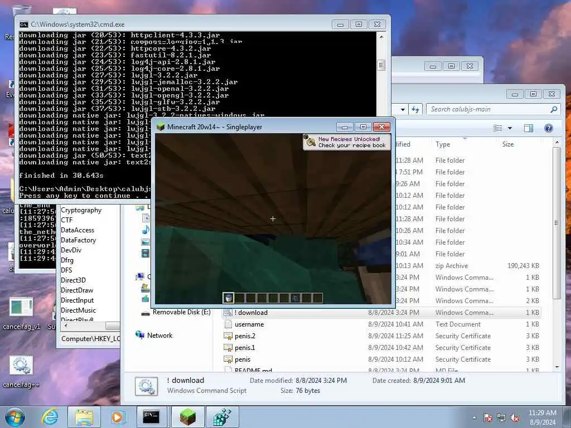
Task: Select the penis.2 security certificate file
Action: [x=381, y=336]
